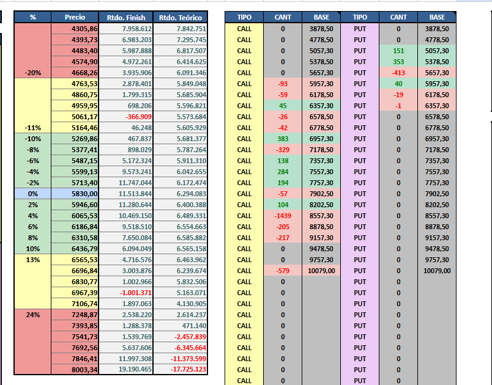
Task: Select CALL quantity 383
Action: pyautogui.click(x=283, y=139)
